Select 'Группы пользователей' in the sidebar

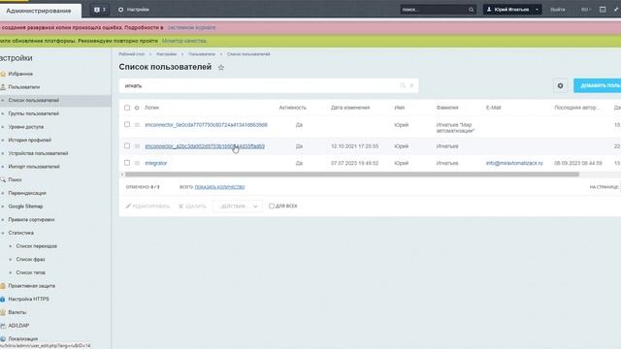pyautogui.click(x=33, y=113)
